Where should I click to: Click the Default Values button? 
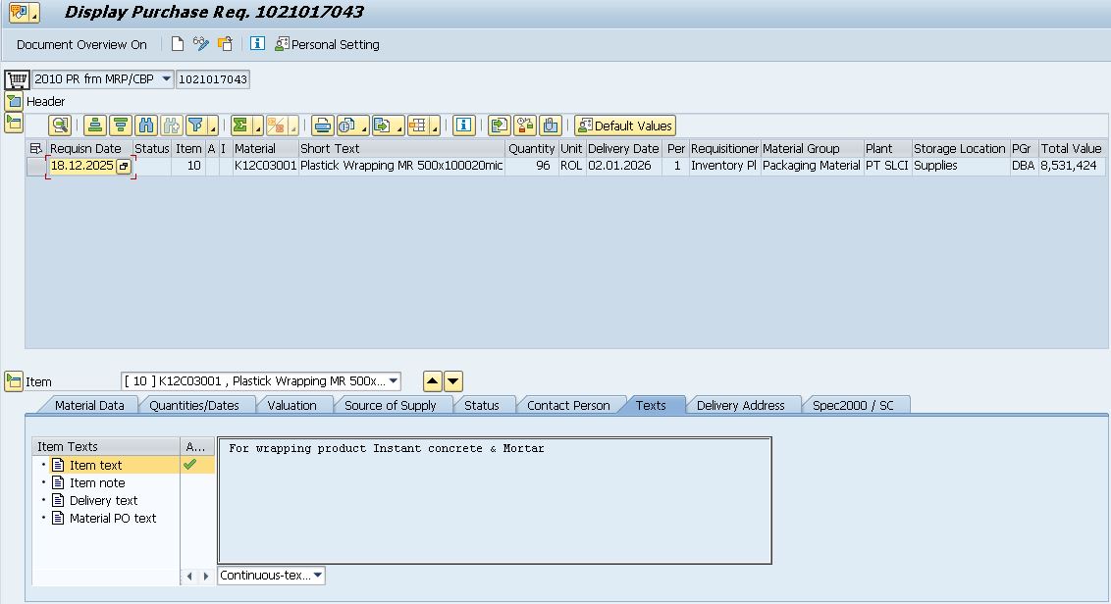[625, 126]
